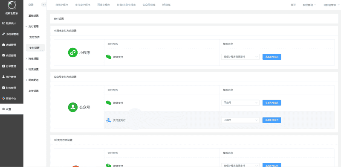Select the 支付设置 submenu item
Viewport: 341px width, 167px height.
[35, 48]
